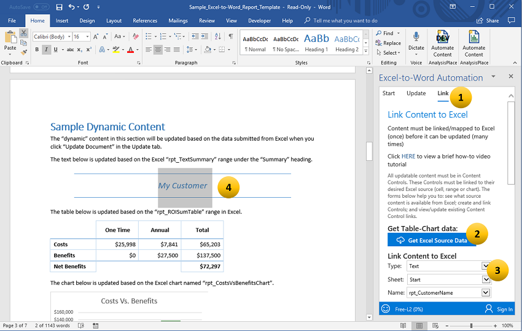Open the Type dropdown showing Text
Screen dimensions: 522x331
coord(485,266)
